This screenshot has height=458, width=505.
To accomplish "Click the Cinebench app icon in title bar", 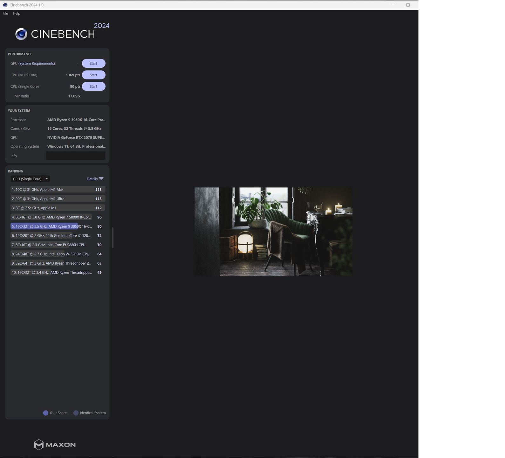I will (5, 5).
